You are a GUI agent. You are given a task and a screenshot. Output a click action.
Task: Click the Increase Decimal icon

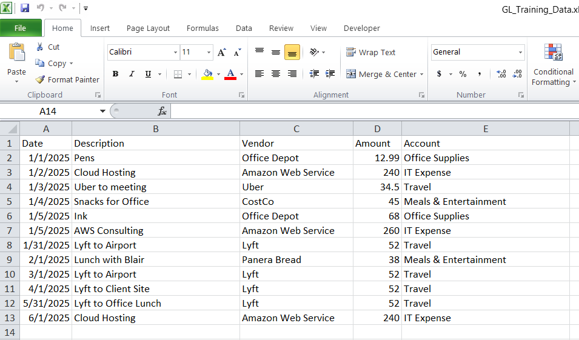(x=501, y=74)
